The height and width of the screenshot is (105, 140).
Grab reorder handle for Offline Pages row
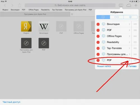pos(135,36)
